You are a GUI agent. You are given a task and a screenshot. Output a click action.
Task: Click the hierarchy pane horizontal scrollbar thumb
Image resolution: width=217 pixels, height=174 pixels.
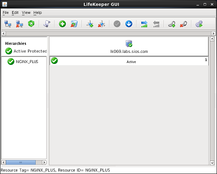(x=21, y=162)
